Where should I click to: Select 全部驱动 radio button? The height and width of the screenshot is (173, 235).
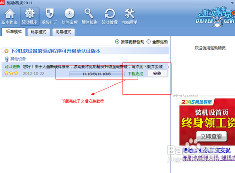(x=149, y=42)
